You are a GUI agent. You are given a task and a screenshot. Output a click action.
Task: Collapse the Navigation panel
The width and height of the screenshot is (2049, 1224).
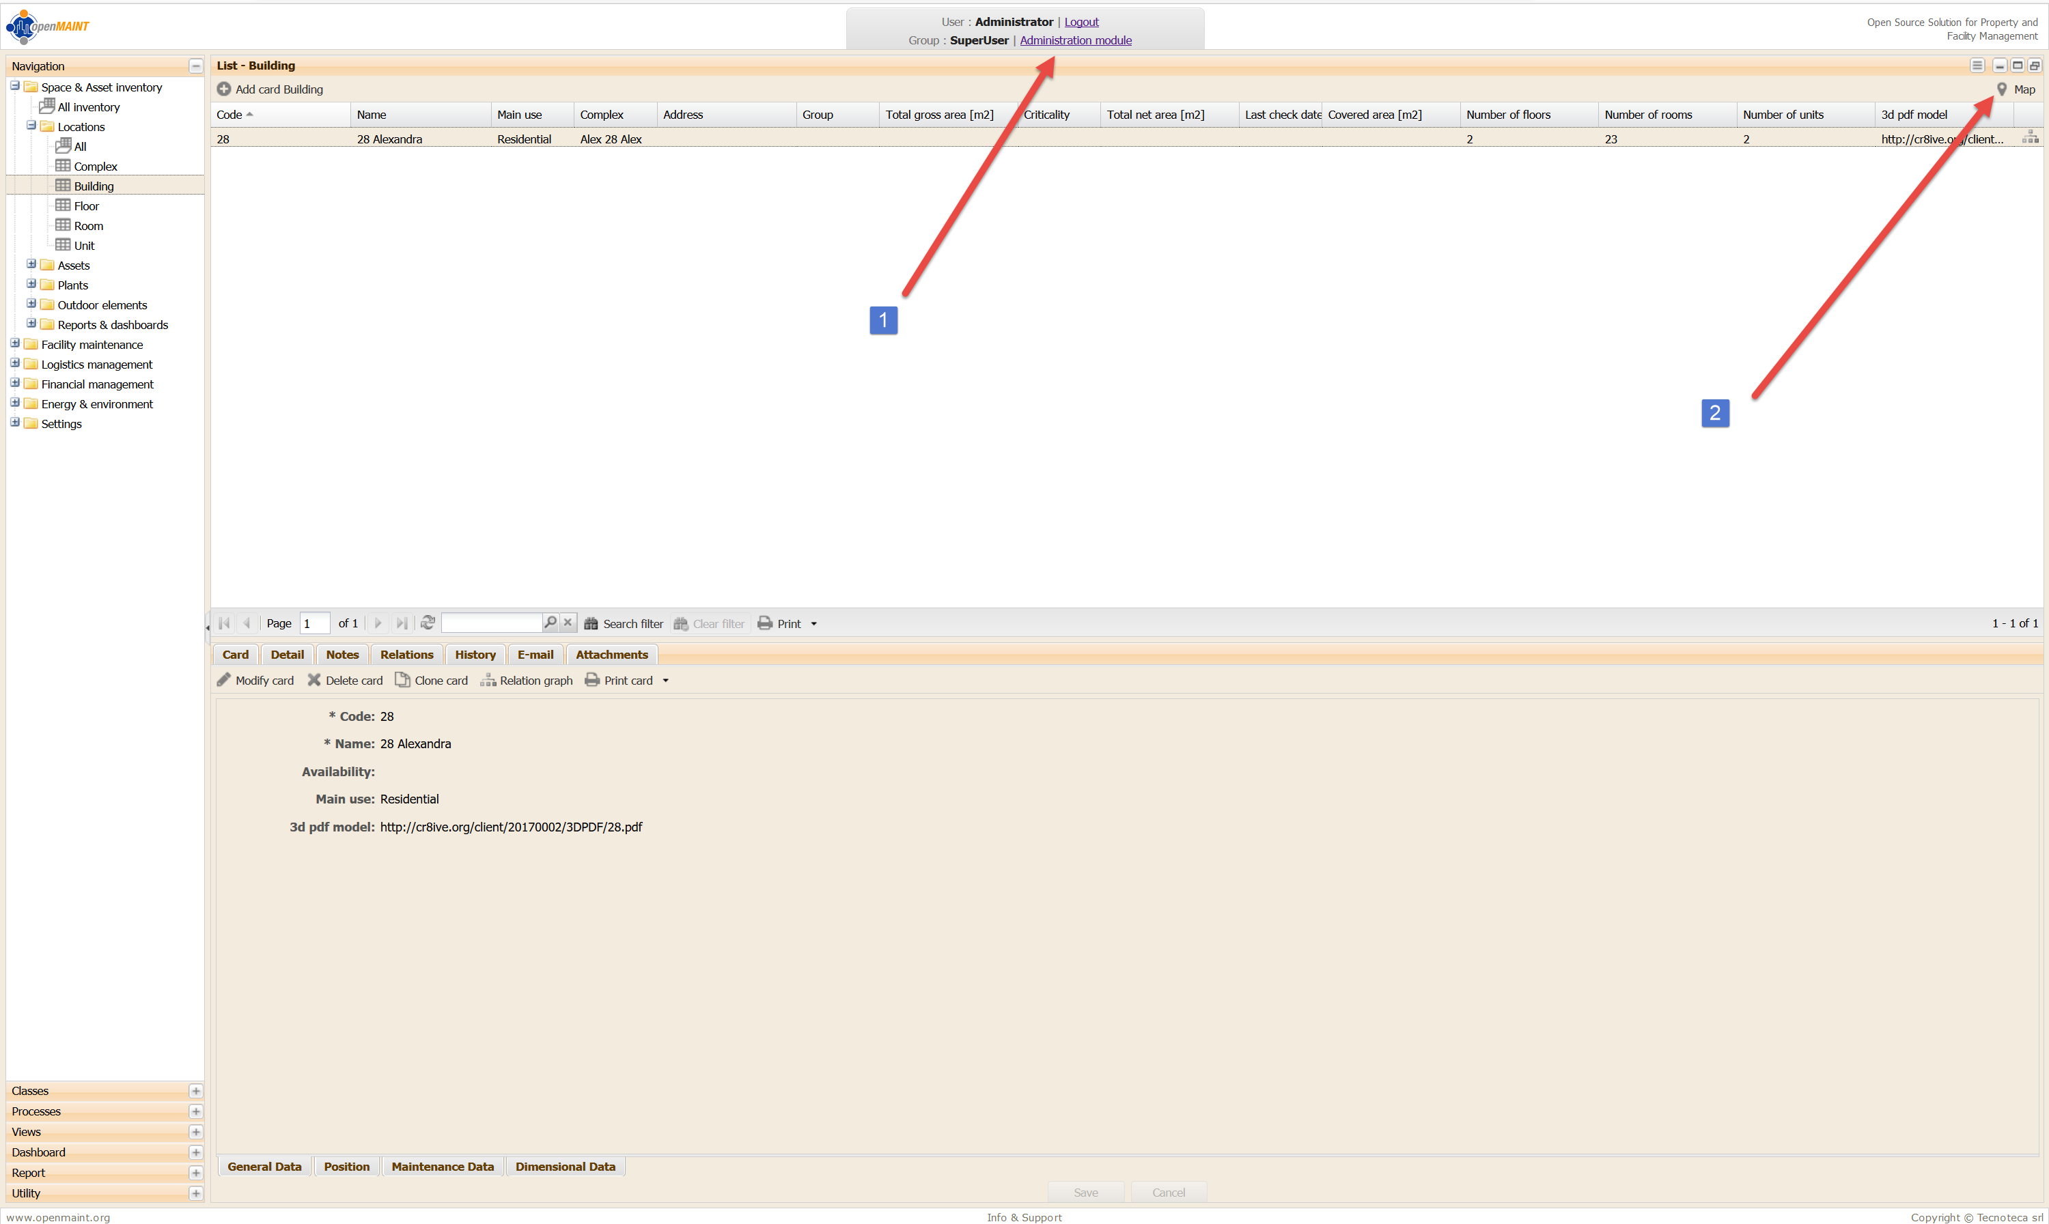tap(195, 66)
